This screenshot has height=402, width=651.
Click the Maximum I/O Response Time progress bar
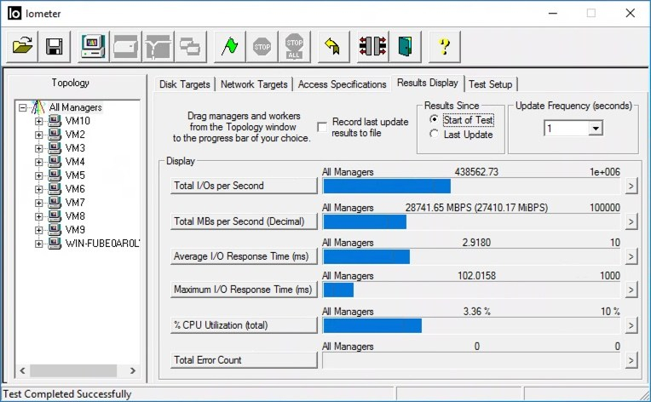pos(471,290)
